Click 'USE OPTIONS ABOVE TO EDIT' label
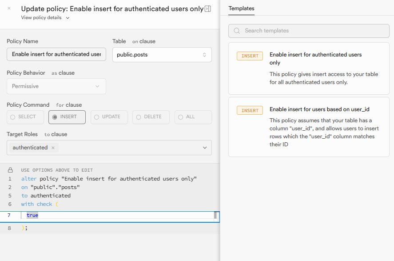Screen dimensions: 394x261 [57, 170]
